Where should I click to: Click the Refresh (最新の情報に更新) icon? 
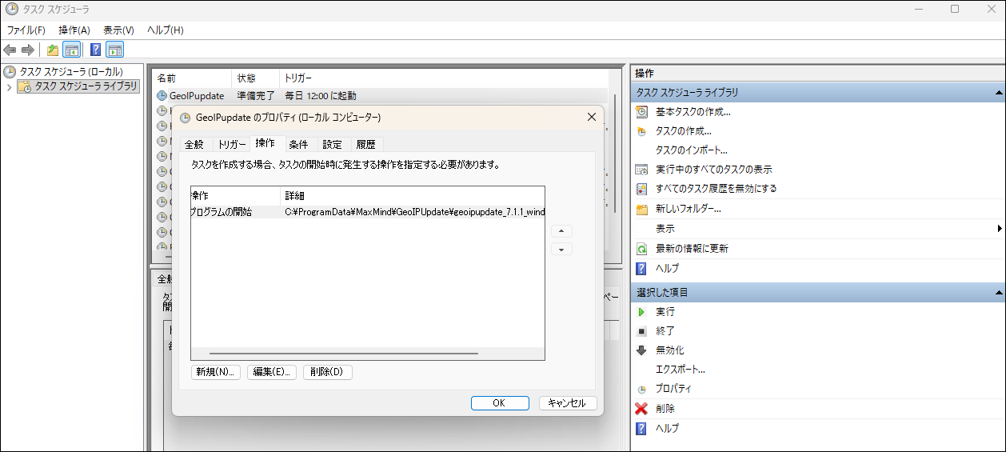pos(641,249)
